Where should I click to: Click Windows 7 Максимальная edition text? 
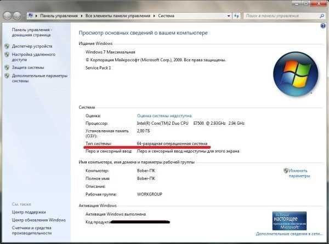pyautogui.click(x=110, y=52)
